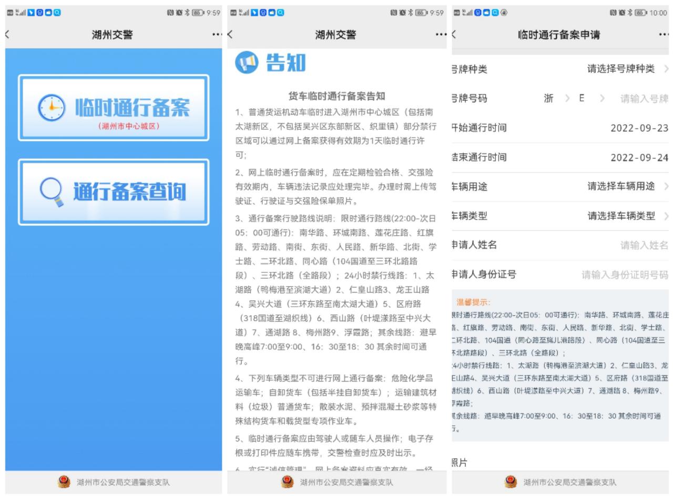674x499 pixels.
Task: Change end date 2022-09-24
Action: [x=639, y=157]
